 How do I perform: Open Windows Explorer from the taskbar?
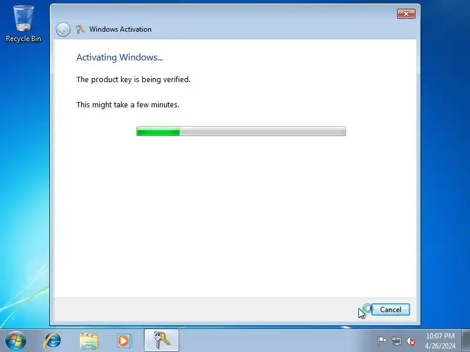coord(89,341)
